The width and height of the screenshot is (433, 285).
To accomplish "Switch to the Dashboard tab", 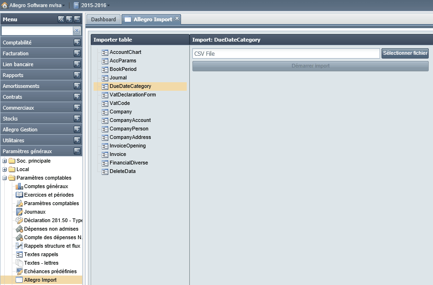I will click(104, 19).
